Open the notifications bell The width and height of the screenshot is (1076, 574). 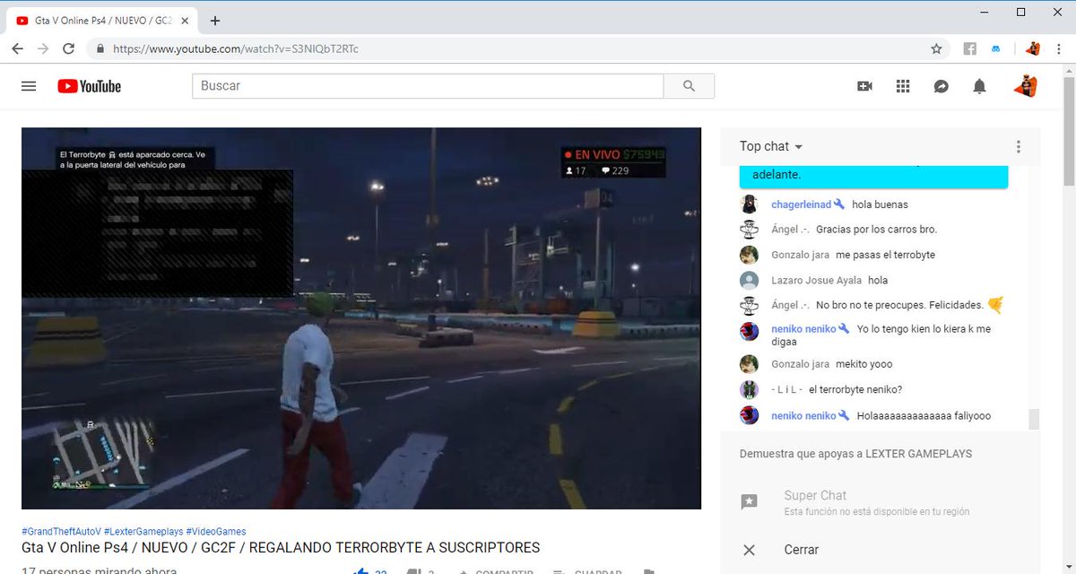[980, 86]
